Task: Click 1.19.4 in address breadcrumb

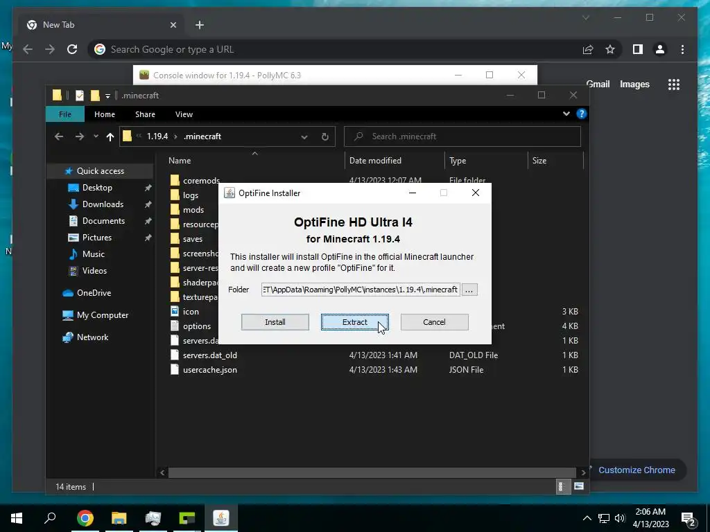Action: click(157, 136)
